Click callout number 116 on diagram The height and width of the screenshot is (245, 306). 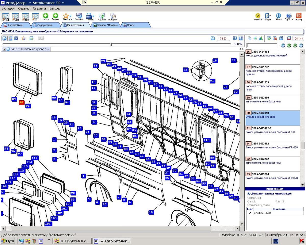pyautogui.click(x=207, y=140)
